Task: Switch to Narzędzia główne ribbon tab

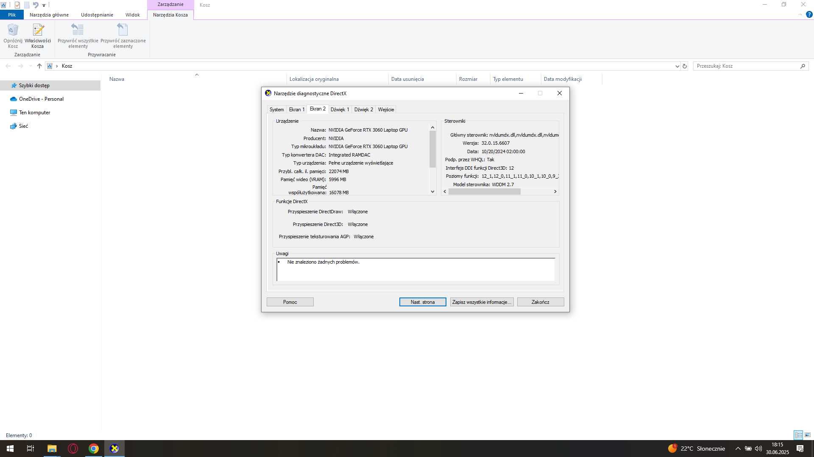Action: [x=49, y=15]
